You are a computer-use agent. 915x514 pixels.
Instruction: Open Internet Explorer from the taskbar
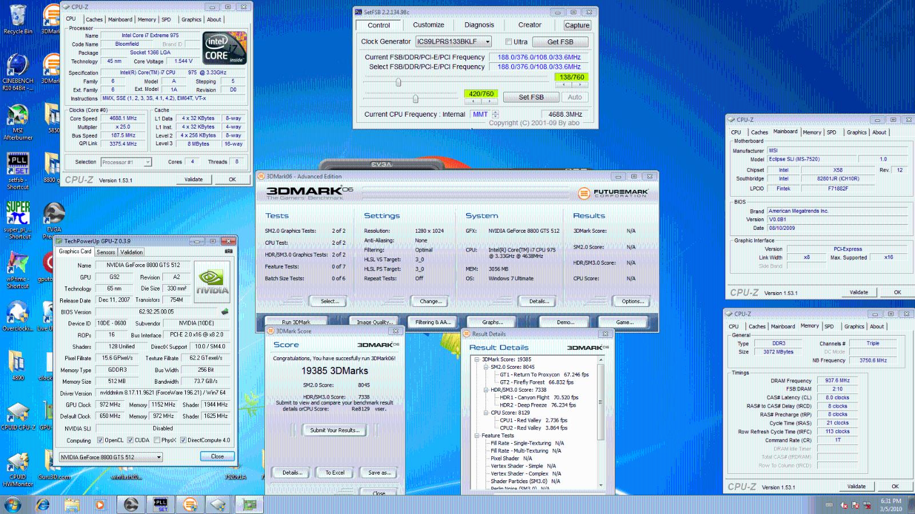(x=43, y=504)
